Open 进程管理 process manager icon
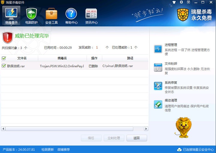This screenshot has height=153, width=216. coord(158,49)
